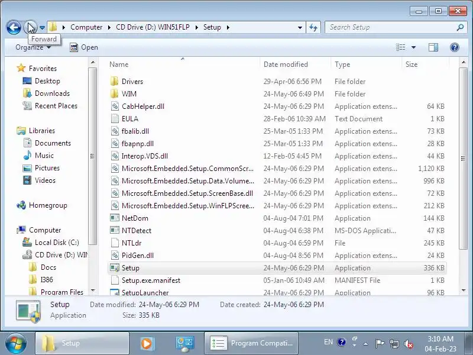The height and width of the screenshot is (355, 473).
Task: Click the Forward navigation arrow
Action: pyautogui.click(x=30, y=27)
